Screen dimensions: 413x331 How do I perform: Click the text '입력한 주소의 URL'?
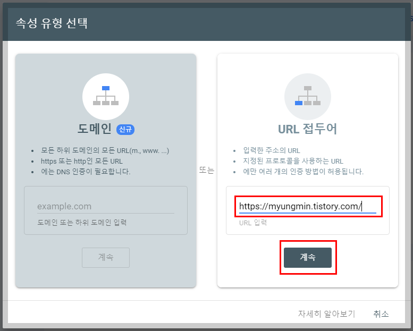click(x=272, y=150)
